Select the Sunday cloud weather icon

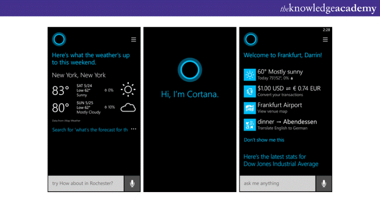128,108
